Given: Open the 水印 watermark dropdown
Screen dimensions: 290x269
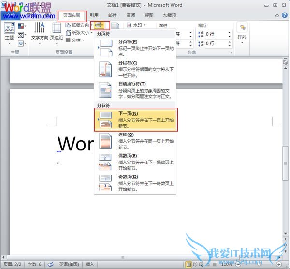Looking at the screenshot, I should tap(136, 25).
